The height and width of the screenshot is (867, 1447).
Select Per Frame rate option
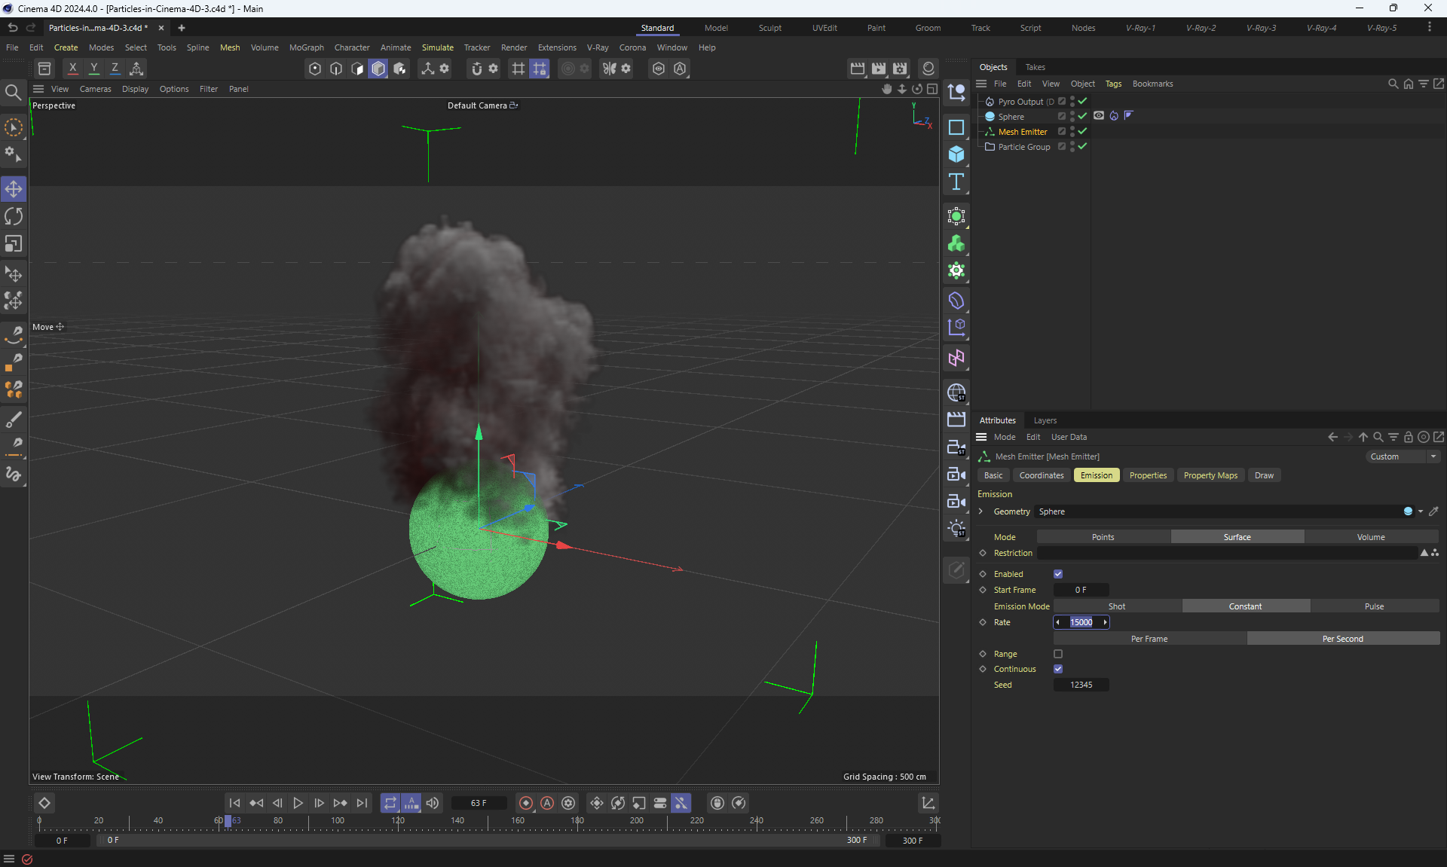[x=1149, y=639]
